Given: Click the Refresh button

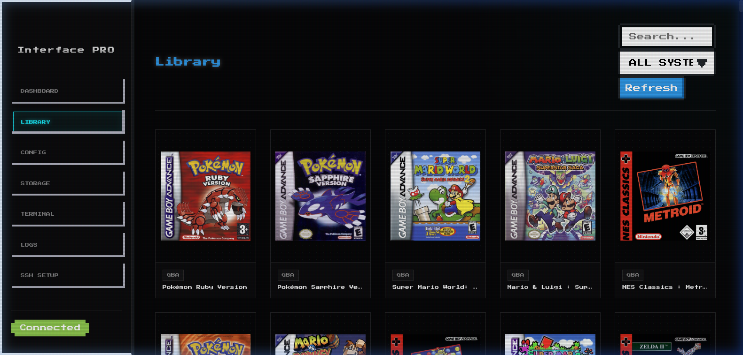Looking at the screenshot, I should (x=651, y=88).
